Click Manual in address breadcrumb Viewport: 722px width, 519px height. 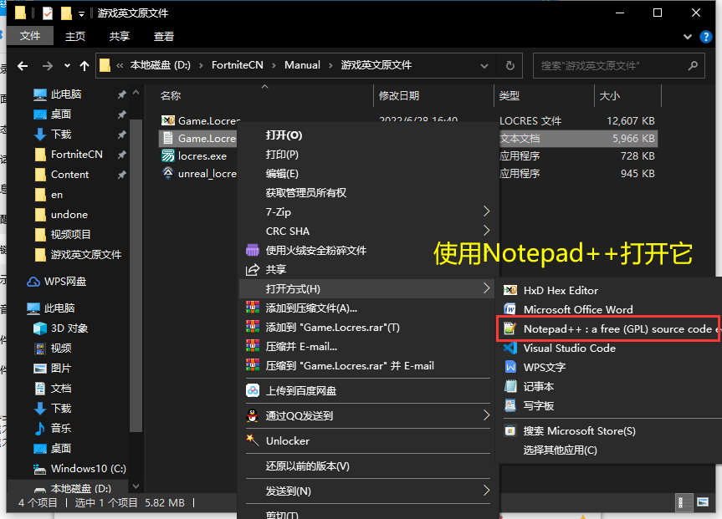302,65
